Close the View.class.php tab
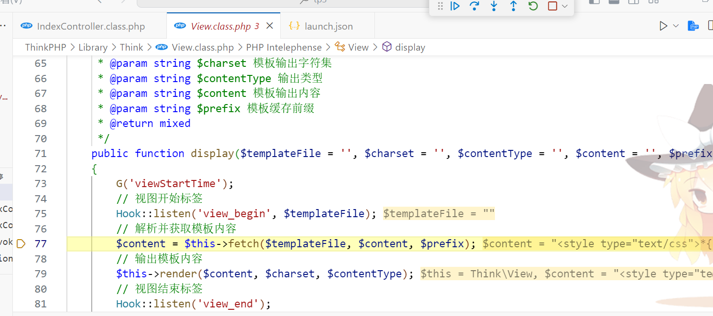Image resolution: width=713 pixels, height=316 pixels. coord(269,26)
